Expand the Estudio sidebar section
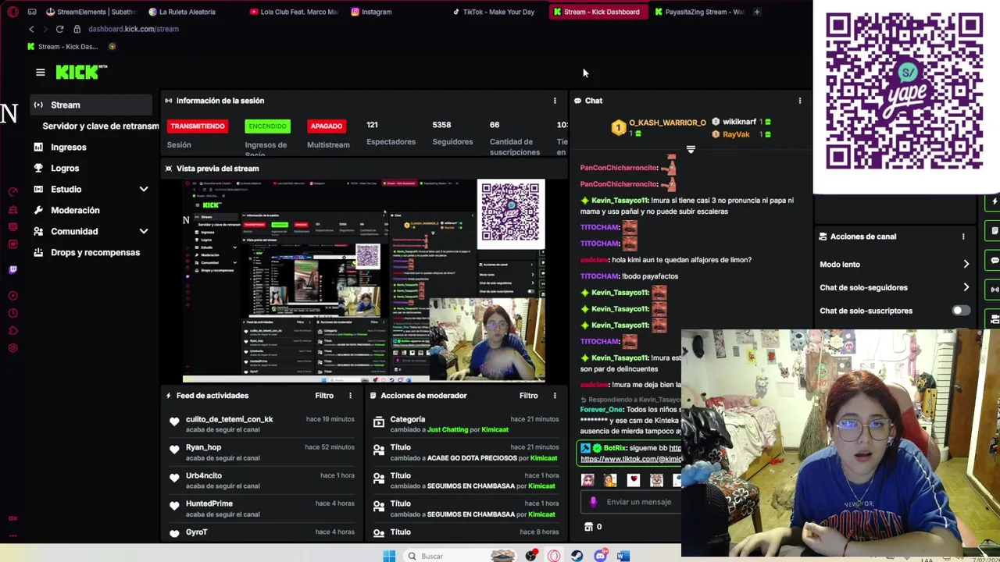 [144, 189]
